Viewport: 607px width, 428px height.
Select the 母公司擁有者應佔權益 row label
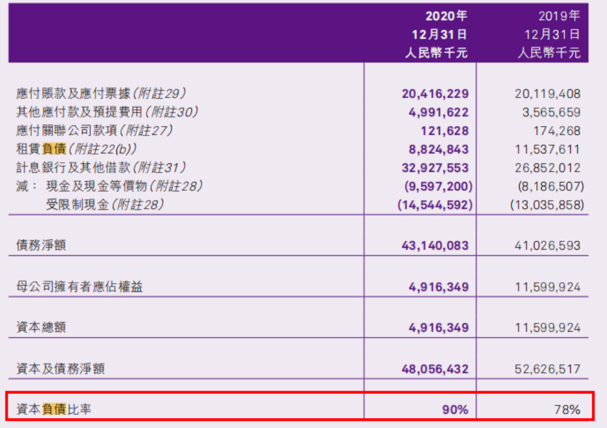click(x=80, y=287)
